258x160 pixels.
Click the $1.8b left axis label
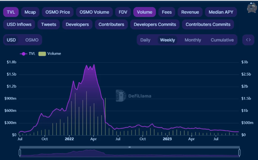pos(11,62)
